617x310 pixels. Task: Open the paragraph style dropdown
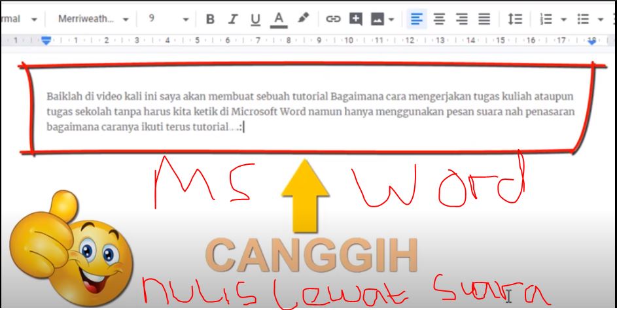(x=20, y=19)
